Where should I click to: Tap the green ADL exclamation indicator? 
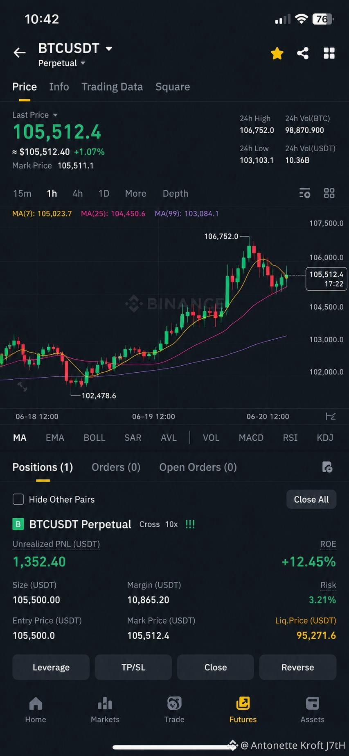tap(190, 524)
